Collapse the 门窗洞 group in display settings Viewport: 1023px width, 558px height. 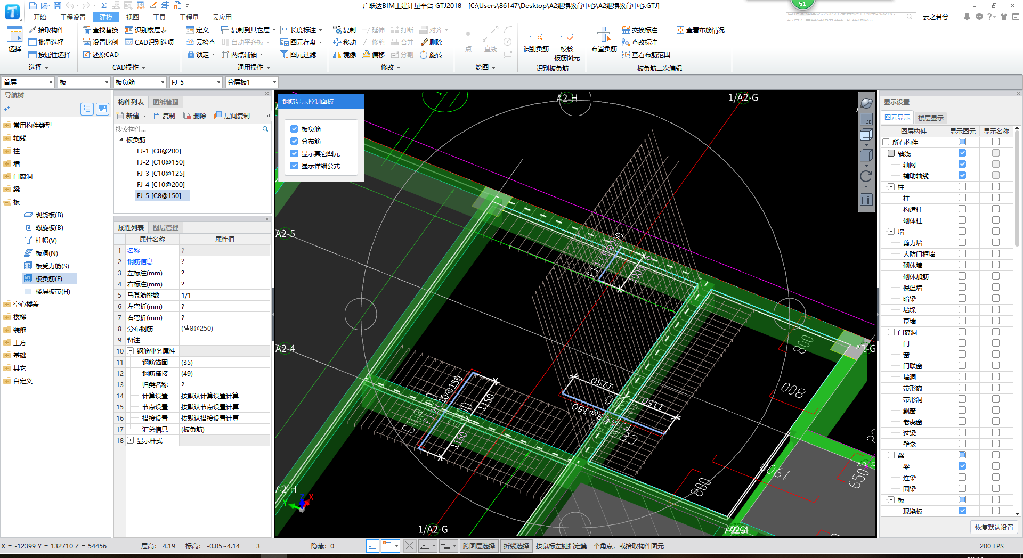click(x=891, y=332)
